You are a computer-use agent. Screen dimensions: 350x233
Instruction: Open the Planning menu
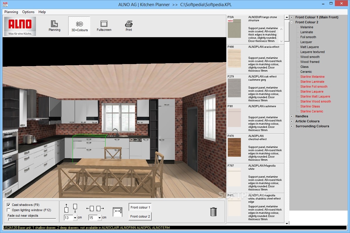pyautogui.click(x=11, y=12)
